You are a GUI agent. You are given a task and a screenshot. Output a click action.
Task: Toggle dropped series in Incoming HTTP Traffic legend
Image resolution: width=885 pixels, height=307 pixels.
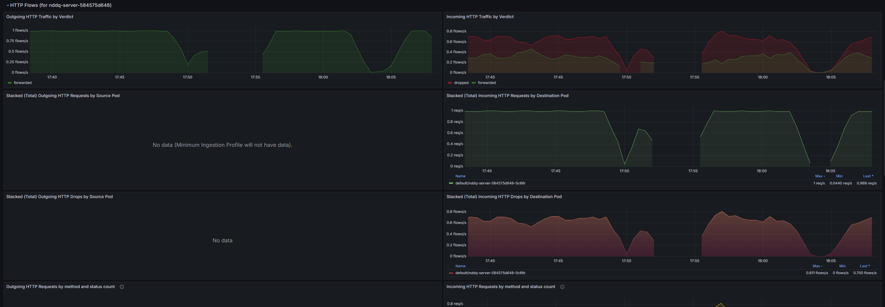(461, 83)
